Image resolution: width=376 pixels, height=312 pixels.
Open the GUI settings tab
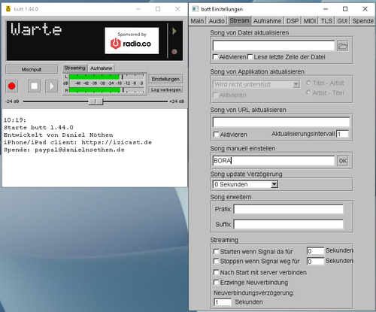[x=342, y=21]
